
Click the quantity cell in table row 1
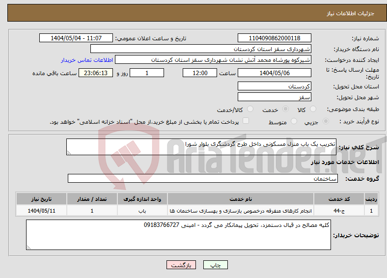point(92,211)
